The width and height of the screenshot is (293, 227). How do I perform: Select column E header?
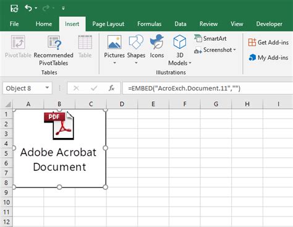153,104
